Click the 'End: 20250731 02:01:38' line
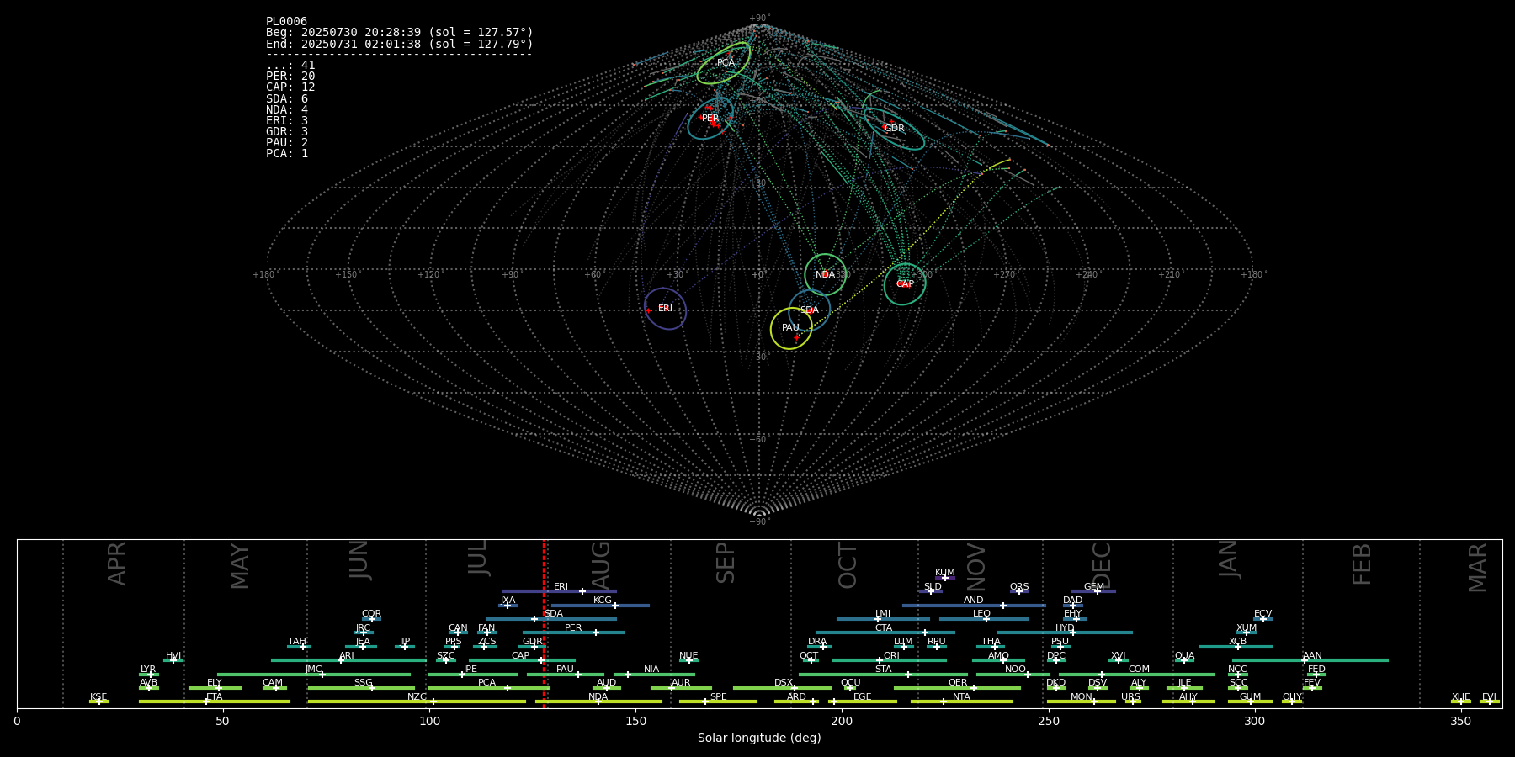Viewport: 1515px width, 757px height. 400,44
